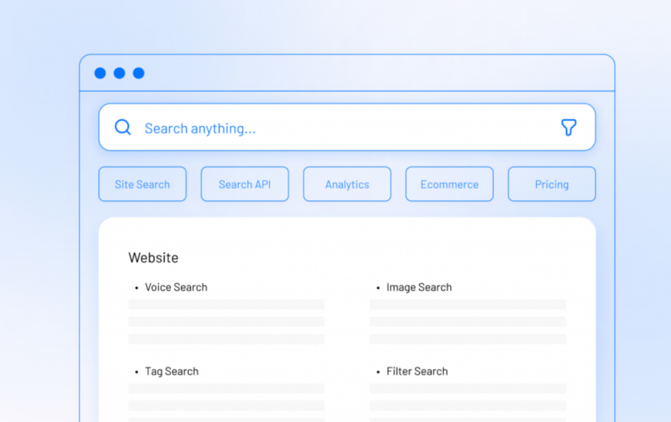The height and width of the screenshot is (422, 671).
Task: Click the leftmost blue window dot
Action: [x=100, y=73]
